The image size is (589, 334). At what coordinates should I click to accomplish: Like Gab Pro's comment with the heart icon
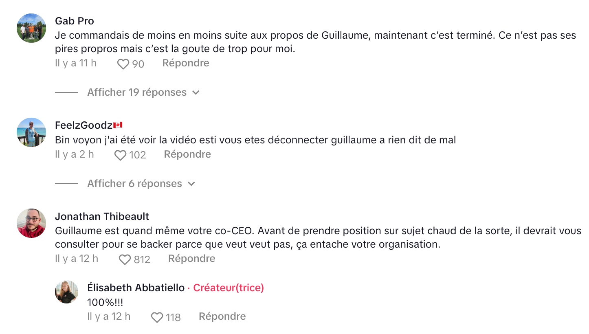(x=123, y=64)
